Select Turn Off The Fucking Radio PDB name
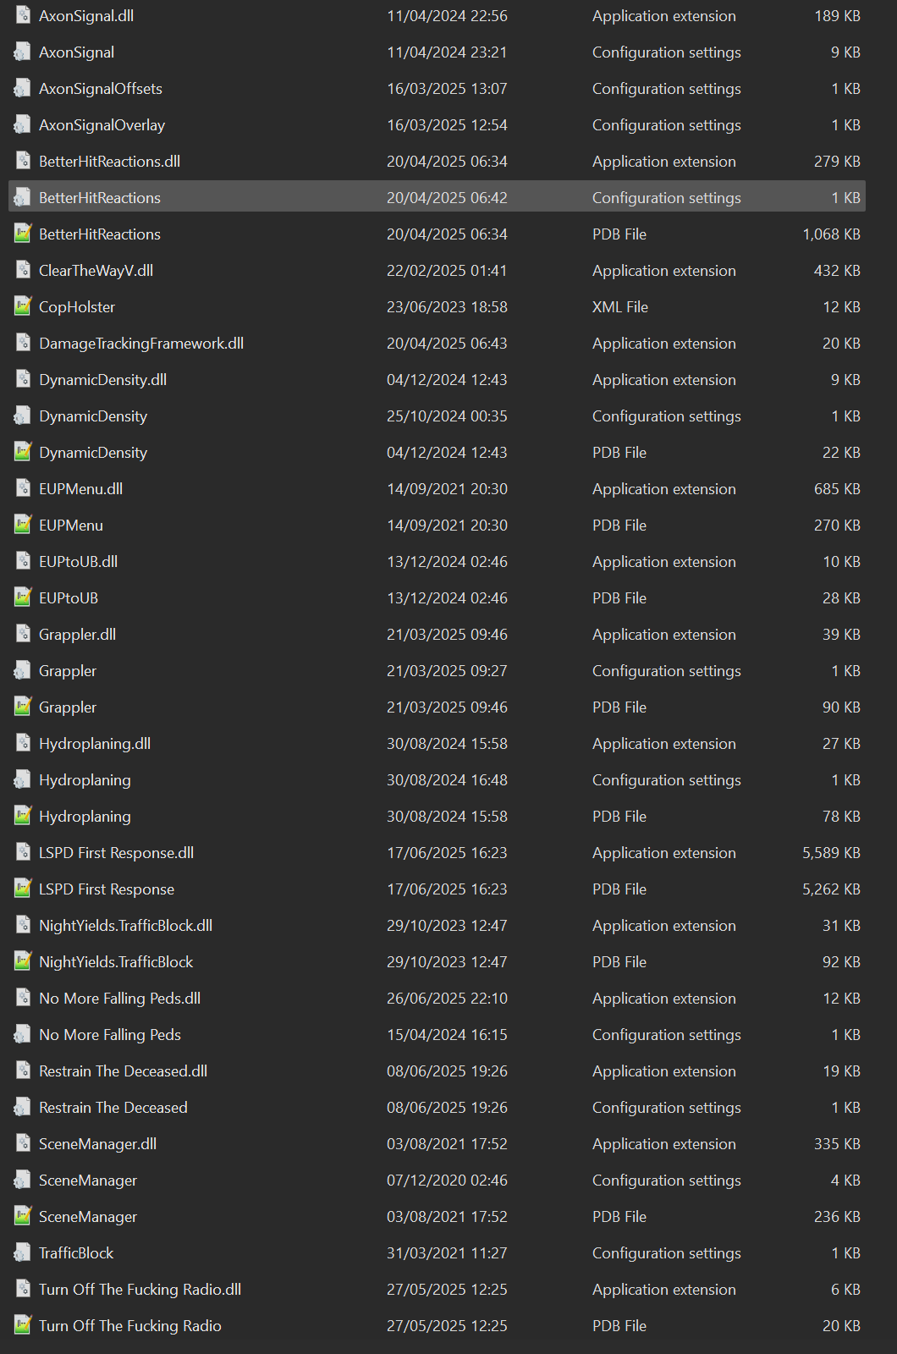Viewport: 897px width, 1354px height. click(x=130, y=1326)
